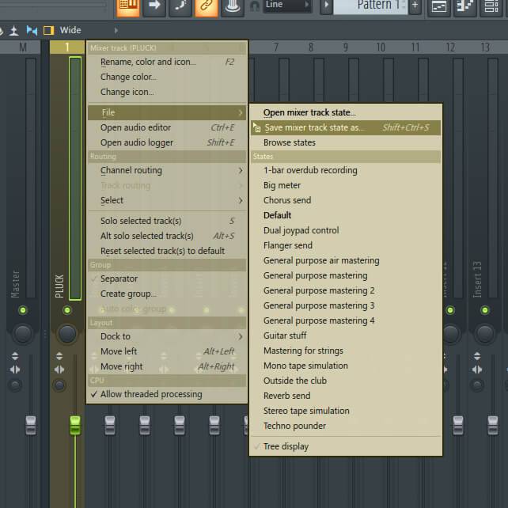
Task: Select the Reverb send state
Action: click(286, 396)
